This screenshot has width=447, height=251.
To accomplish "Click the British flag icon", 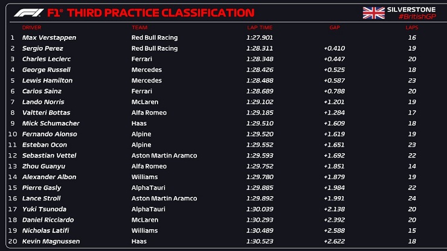I will [x=375, y=13].
